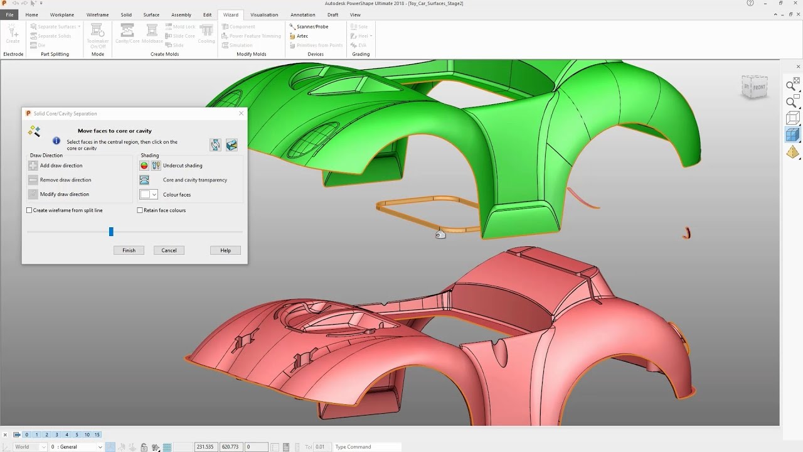Switch to the Visualisation ribbon tab

click(x=264, y=14)
